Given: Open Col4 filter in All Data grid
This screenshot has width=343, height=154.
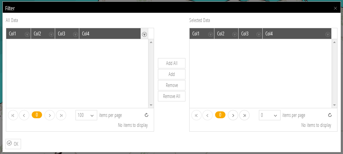Looking at the screenshot, I should [144, 34].
